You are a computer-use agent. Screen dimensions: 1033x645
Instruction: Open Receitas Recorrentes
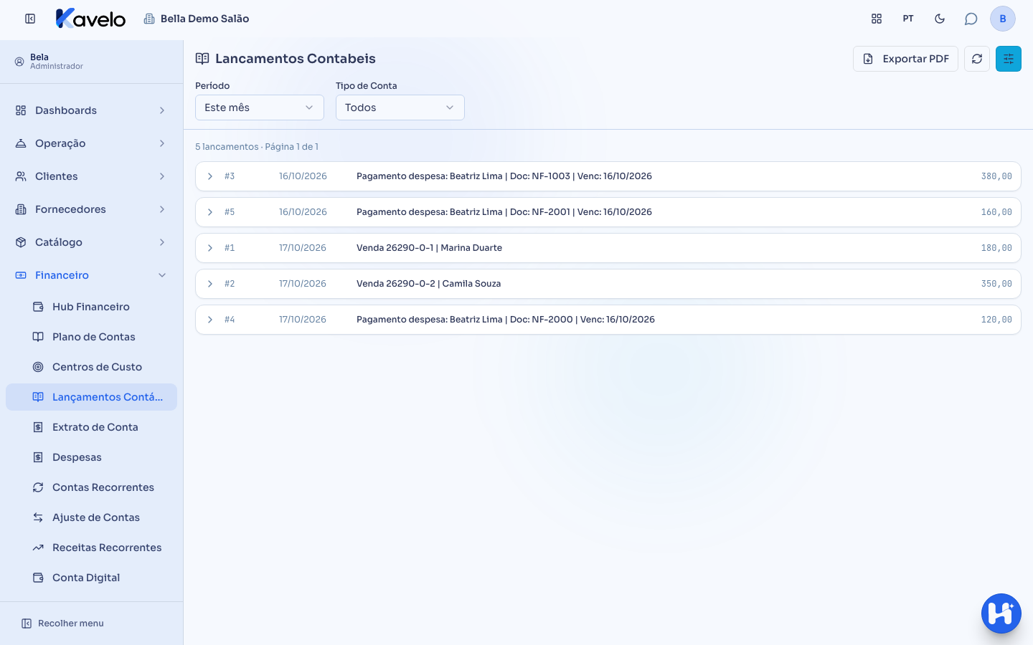[x=91, y=548]
